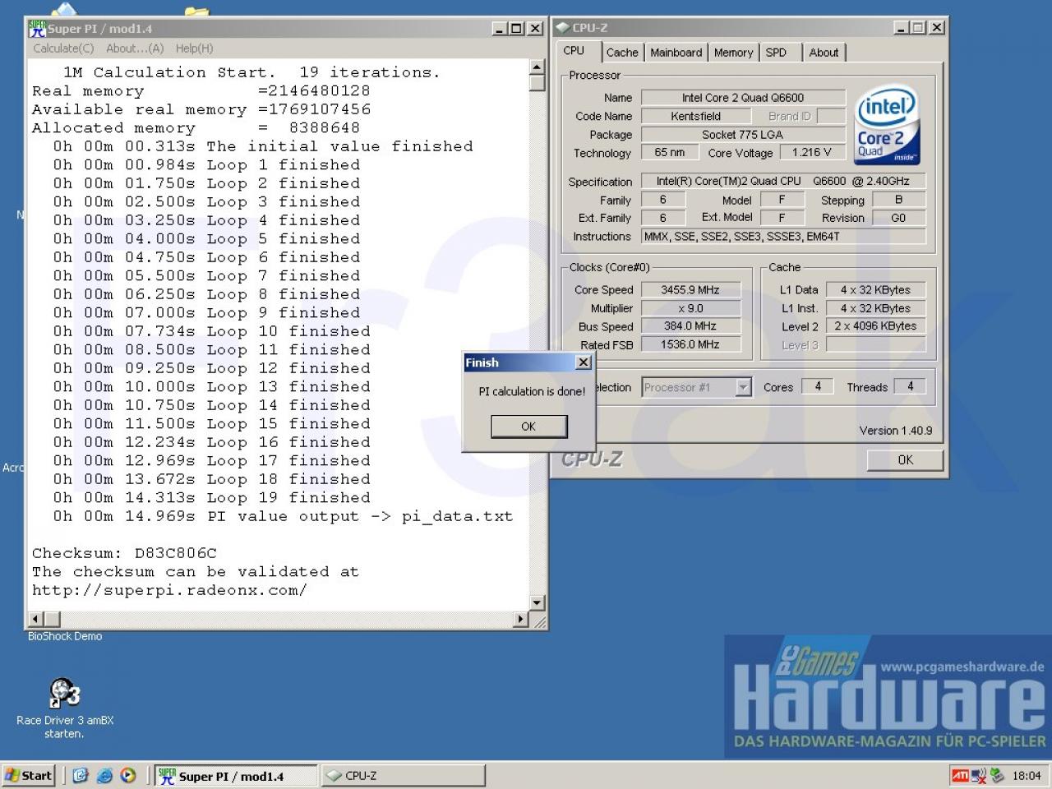Viewport: 1052px width, 789px height.
Task: Launch Internet Explorer from quick launch
Action: (x=104, y=775)
